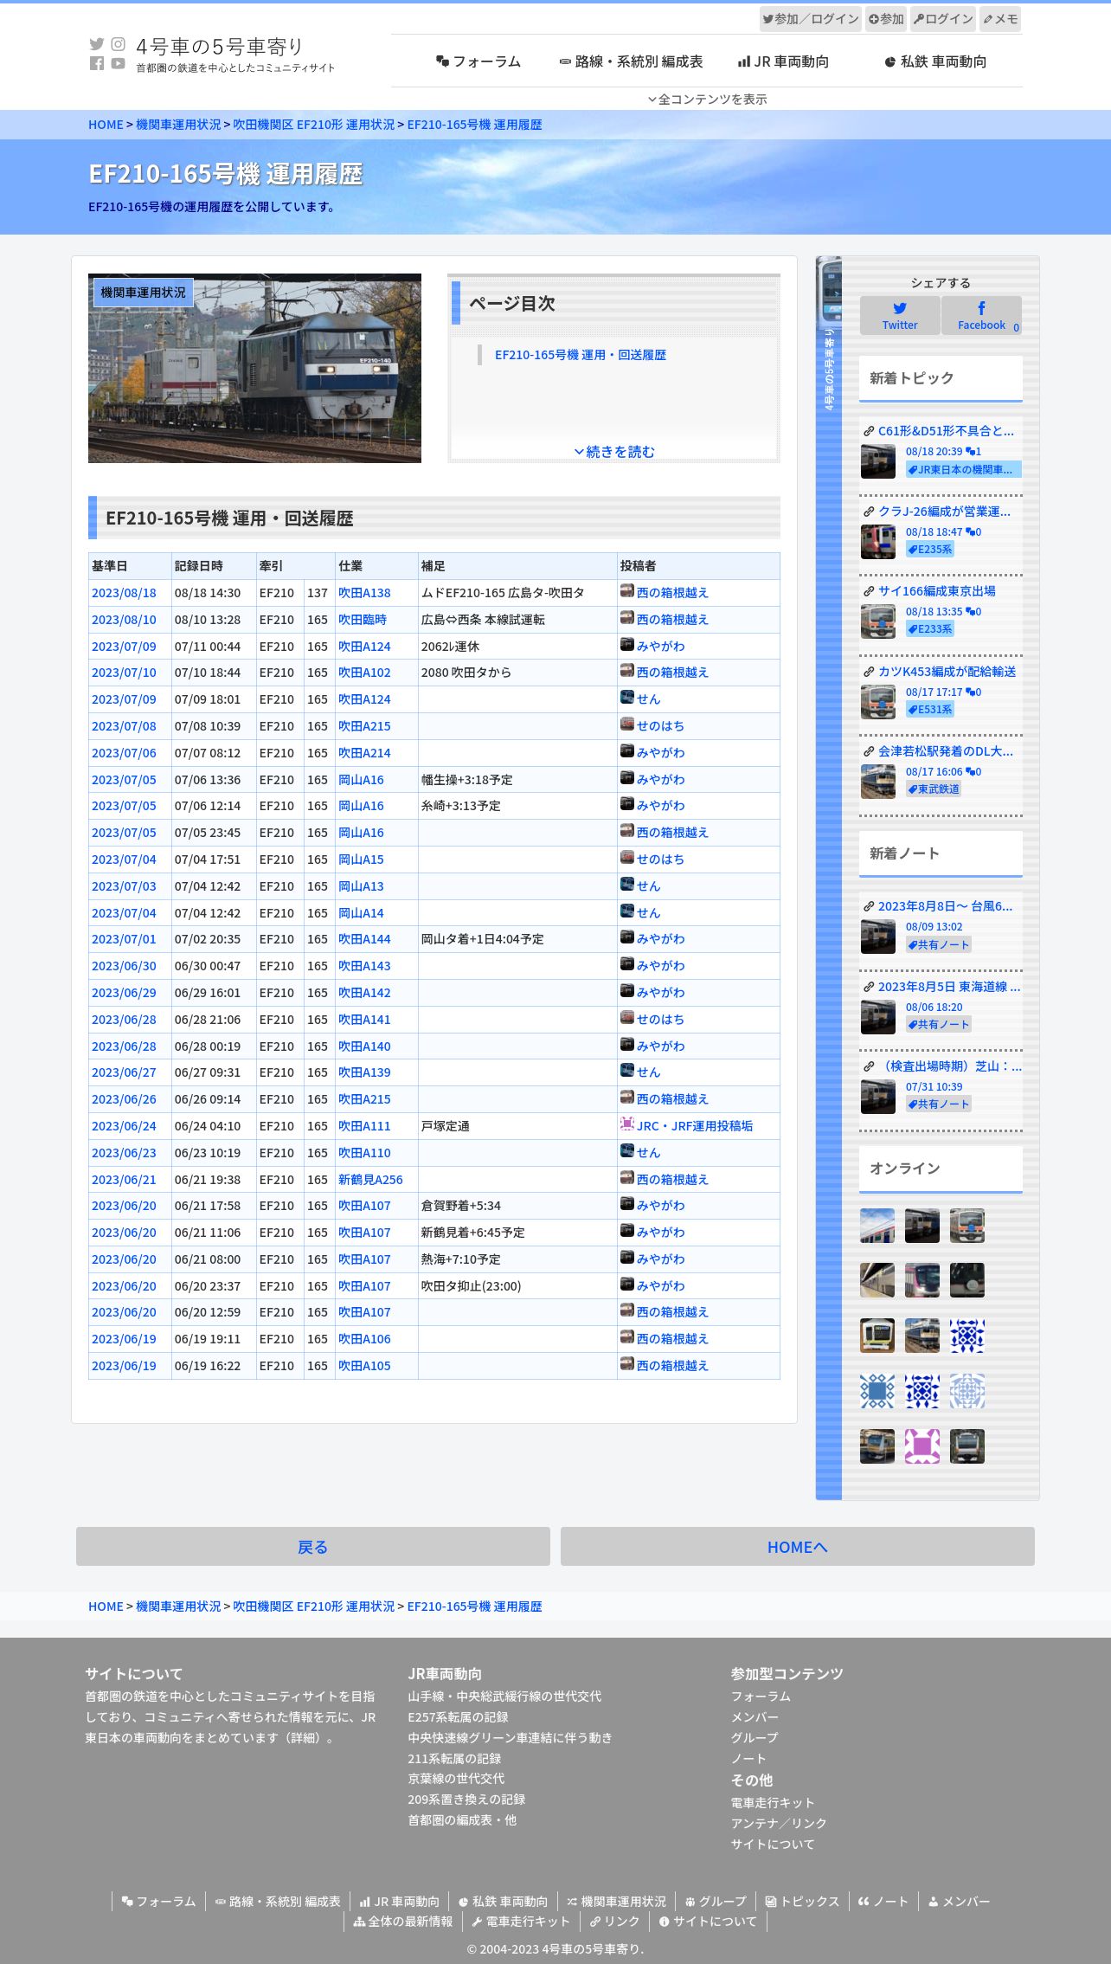Go to HOME in top breadcrumb
This screenshot has height=1964, width=1111.
106,125
